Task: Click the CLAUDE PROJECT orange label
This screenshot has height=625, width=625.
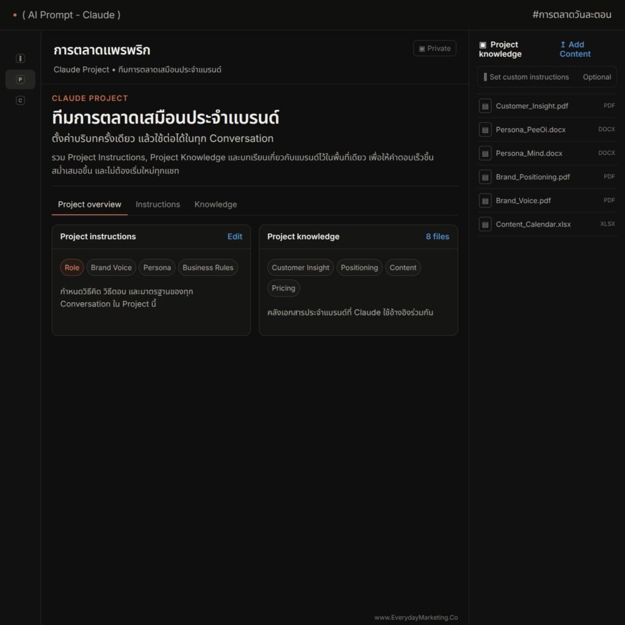Action: click(90, 98)
